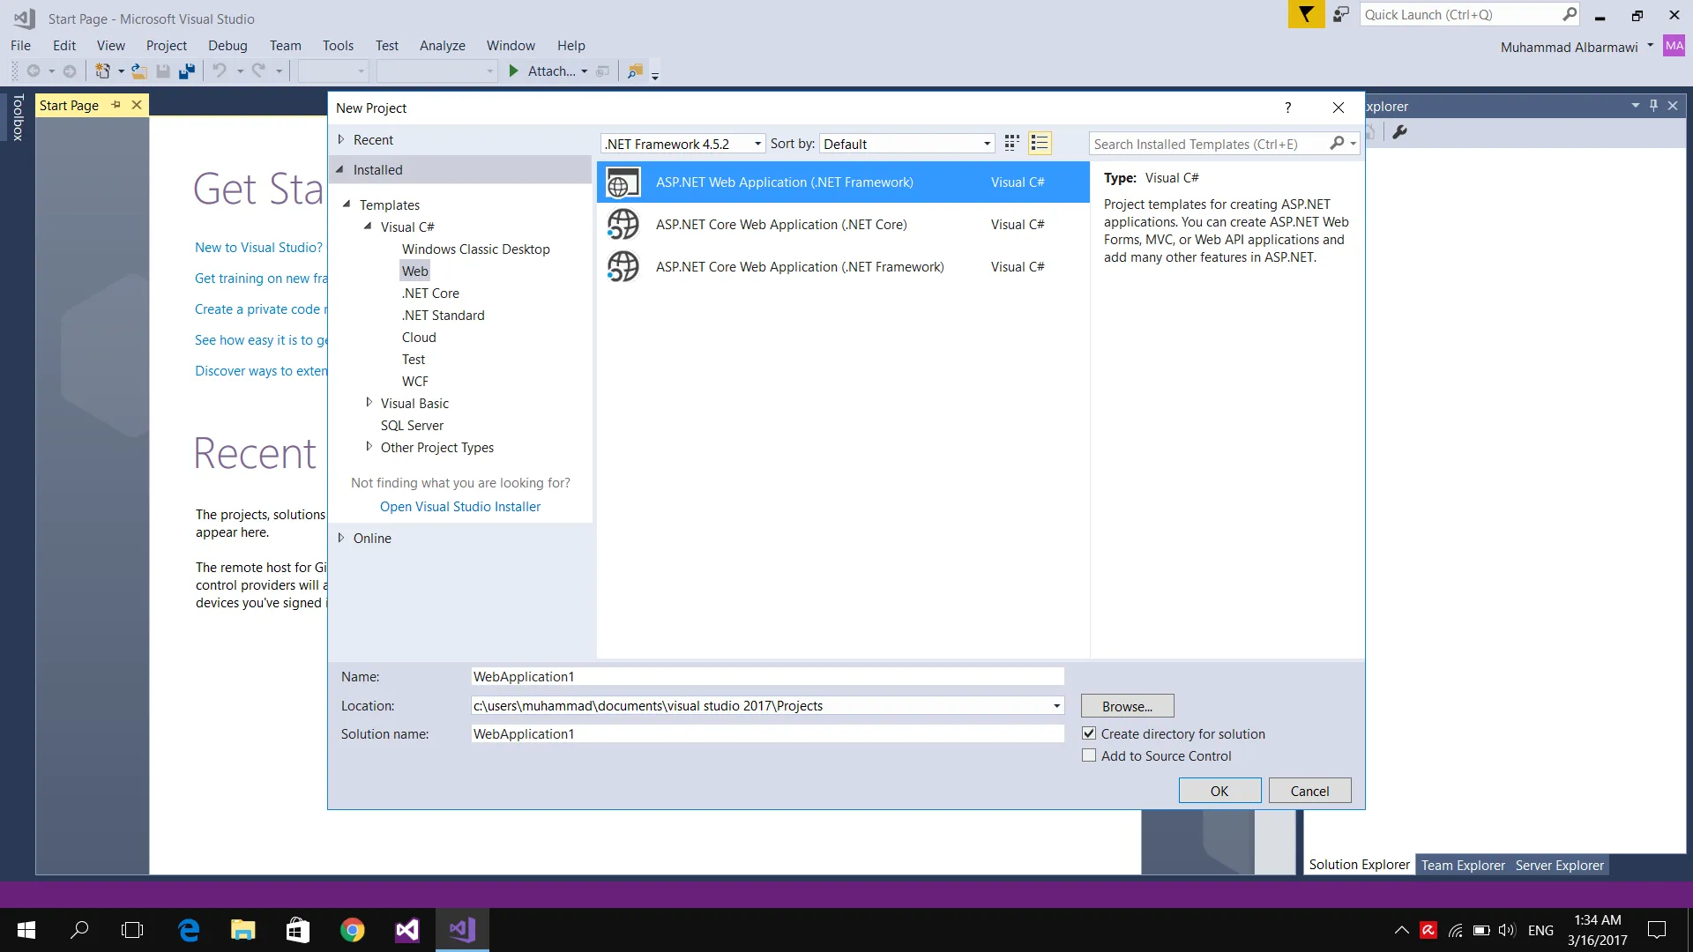
Task: Click the help question mark in New Project
Action: coord(1287,108)
